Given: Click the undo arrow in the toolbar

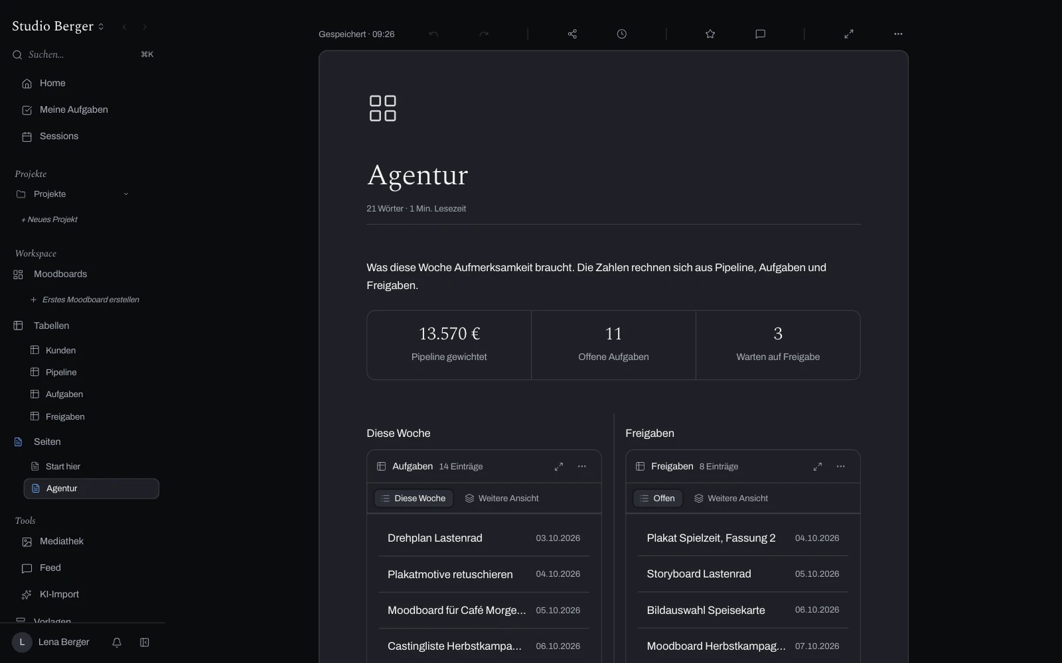Looking at the screenshot, I should pos(433,34).
